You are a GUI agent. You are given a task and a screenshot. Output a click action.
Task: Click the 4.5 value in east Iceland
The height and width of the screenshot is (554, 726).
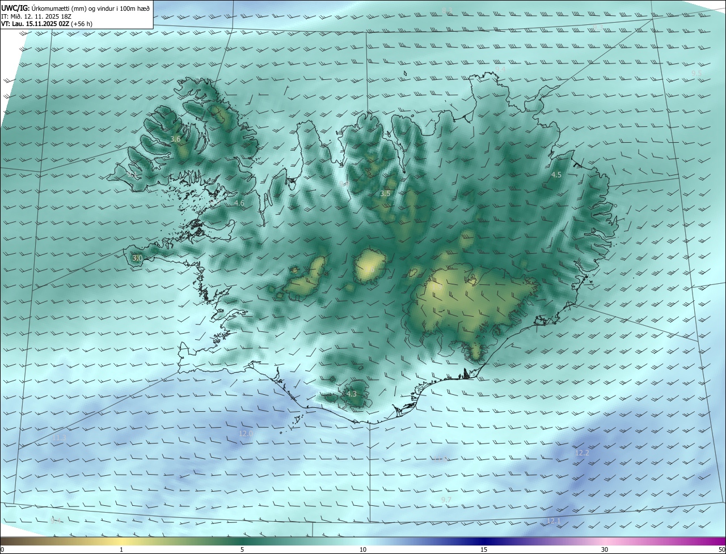[556, 175]
